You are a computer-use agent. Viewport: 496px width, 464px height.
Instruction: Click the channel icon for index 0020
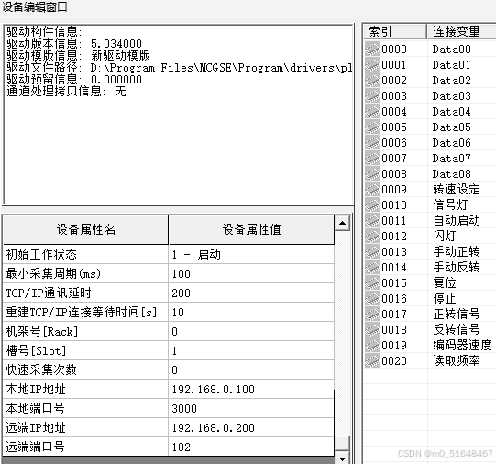pos(371,361)
